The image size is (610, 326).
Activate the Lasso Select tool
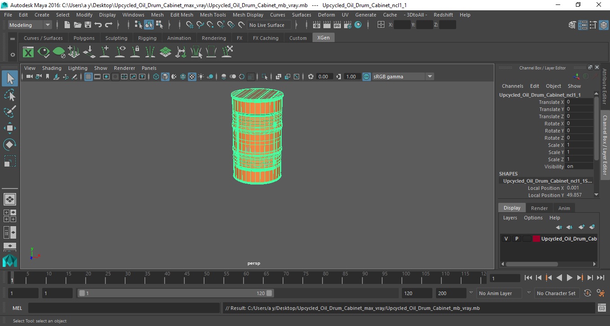click(10, 95)
